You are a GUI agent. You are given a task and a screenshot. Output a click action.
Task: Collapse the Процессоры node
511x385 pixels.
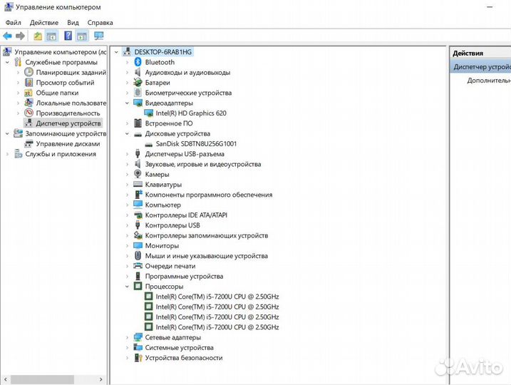point(127,287)
